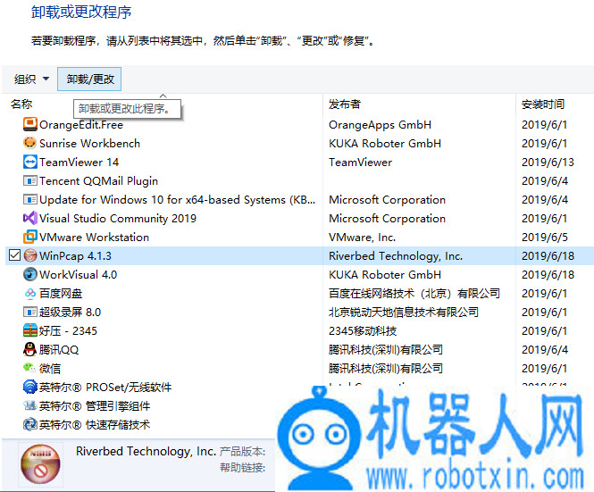Select the 好压 - 2345 archive icon
The width and height of the screenshot is (594, 492).
coord(30,330)
